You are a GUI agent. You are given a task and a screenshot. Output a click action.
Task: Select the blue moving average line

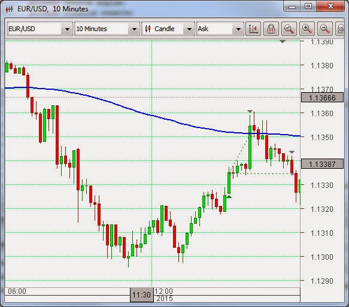[x=151, y=115]
